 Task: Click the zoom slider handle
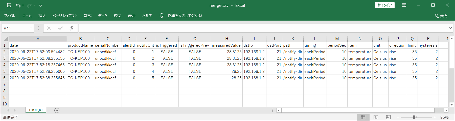pyautogui.click(x=414, y=117)
